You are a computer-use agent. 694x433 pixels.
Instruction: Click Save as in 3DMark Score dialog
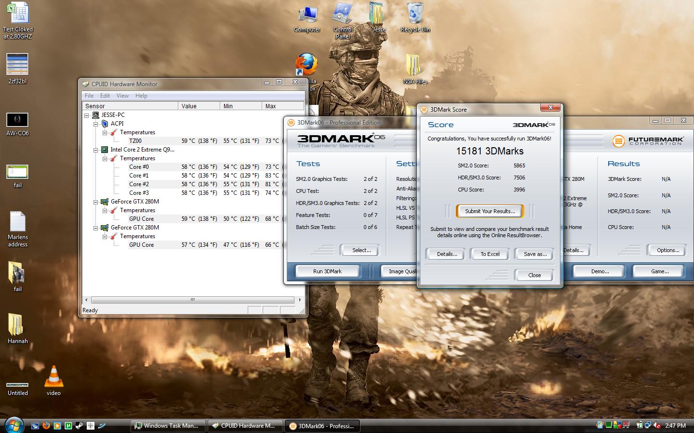[534, 254]
